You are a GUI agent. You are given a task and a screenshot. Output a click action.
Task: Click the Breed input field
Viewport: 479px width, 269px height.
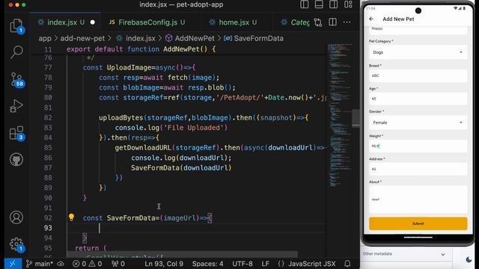point(418,75)
